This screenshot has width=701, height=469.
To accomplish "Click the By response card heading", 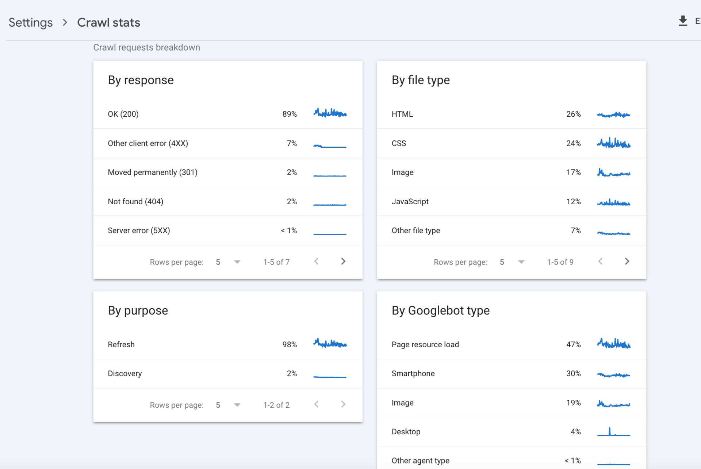I will (x=141, y=80).
